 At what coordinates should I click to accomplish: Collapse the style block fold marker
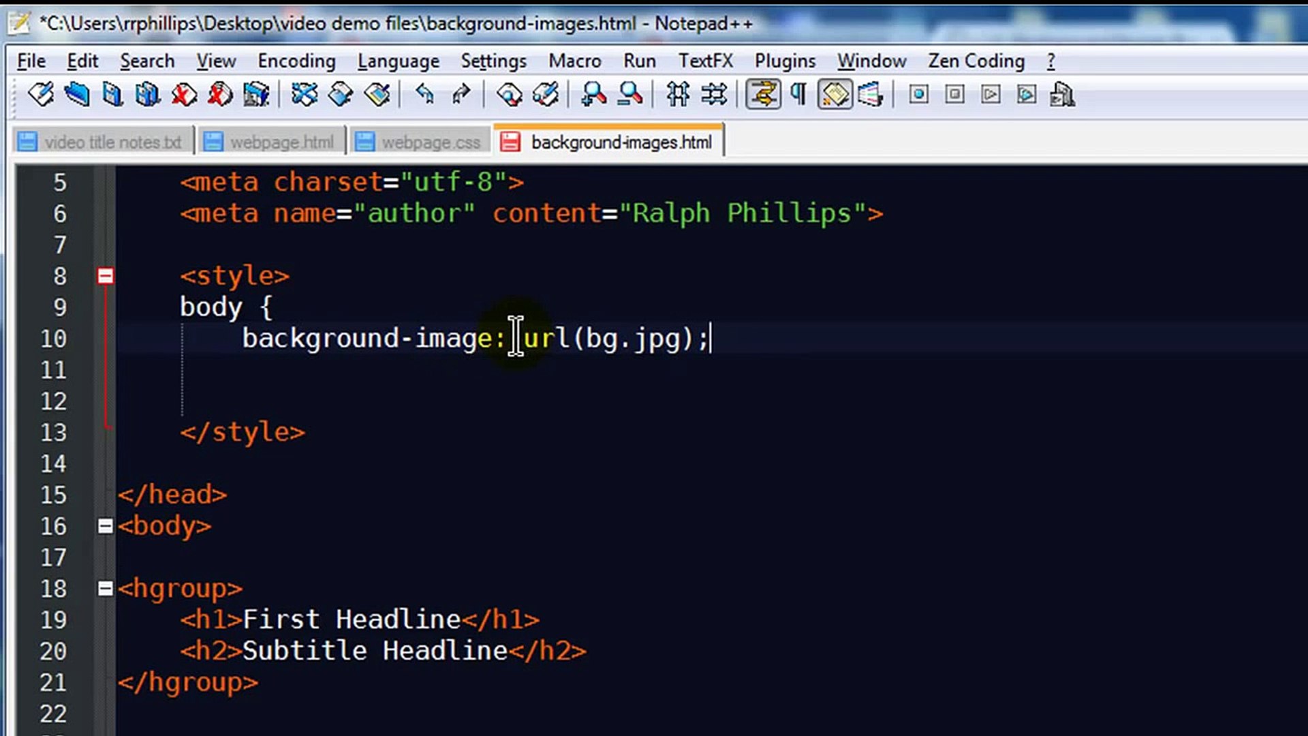pyautogui.click(x=106, y=276)
